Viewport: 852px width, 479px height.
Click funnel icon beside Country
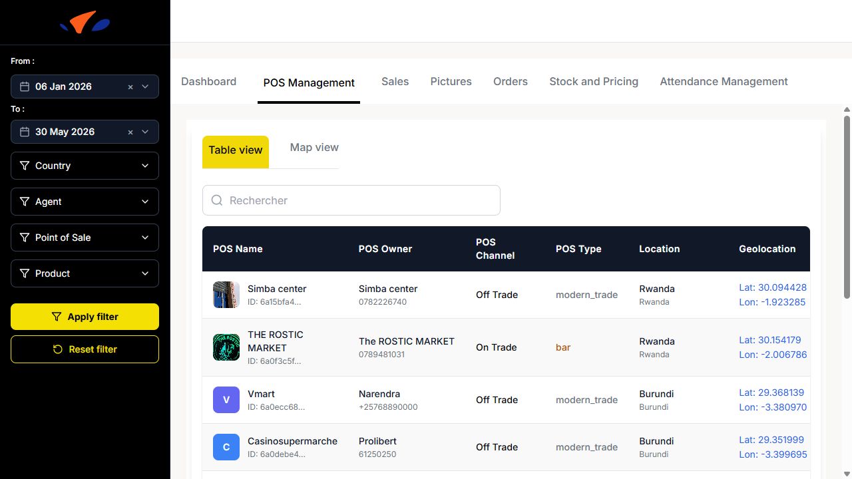point(25,166)
